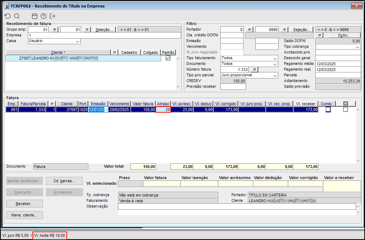Click the Atraso column header
Viewport: 365px width, 240px height.
click(x=163, y=104)
